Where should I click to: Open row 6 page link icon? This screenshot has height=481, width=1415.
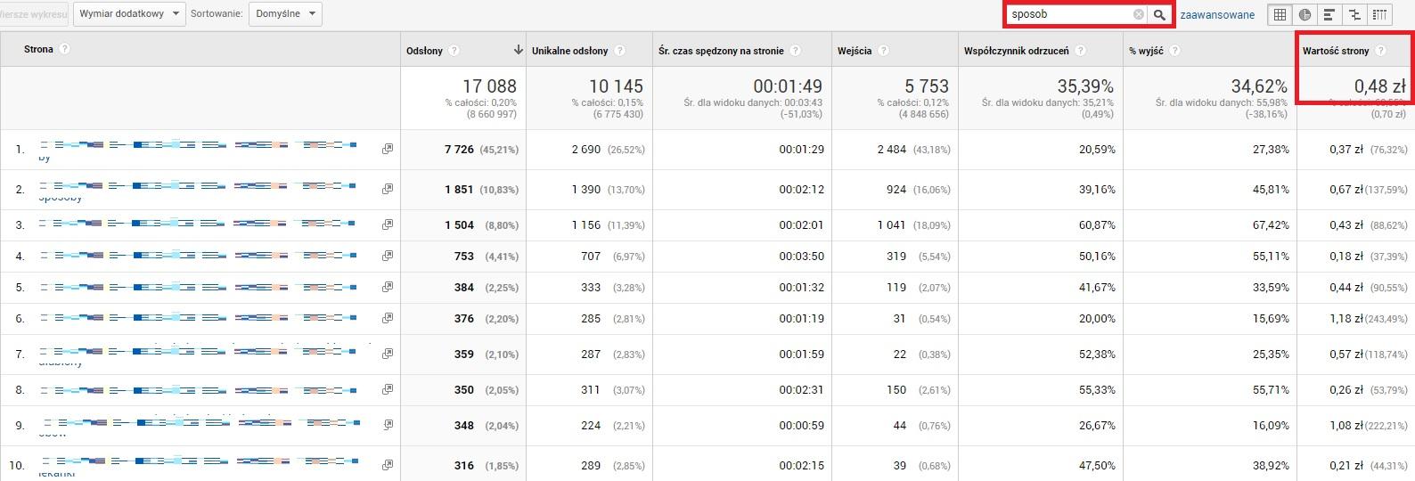pyautogui.click(x=388, y=318)
